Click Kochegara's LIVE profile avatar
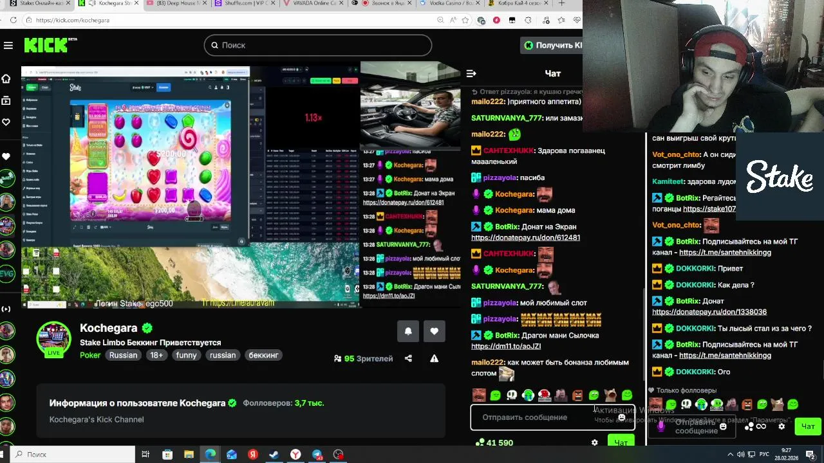 (53, 339)
